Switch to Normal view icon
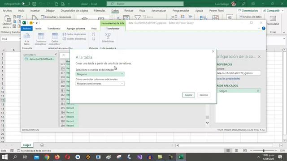This screenshot has width=287, height=161. click(x=228, y=151)
